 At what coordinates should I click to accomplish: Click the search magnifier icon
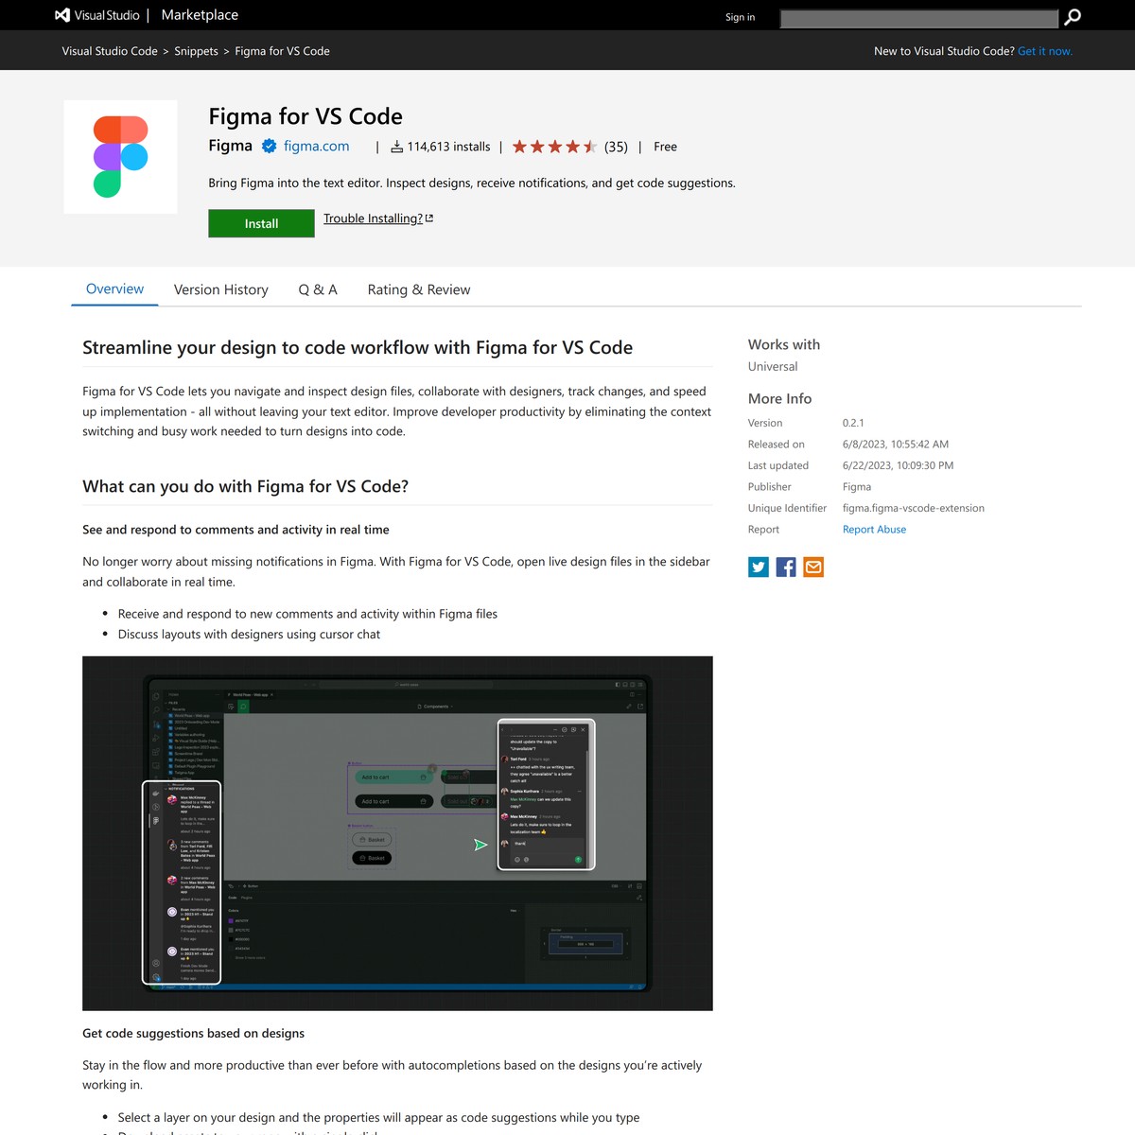pyautogui.click(x=1072, y=17)
